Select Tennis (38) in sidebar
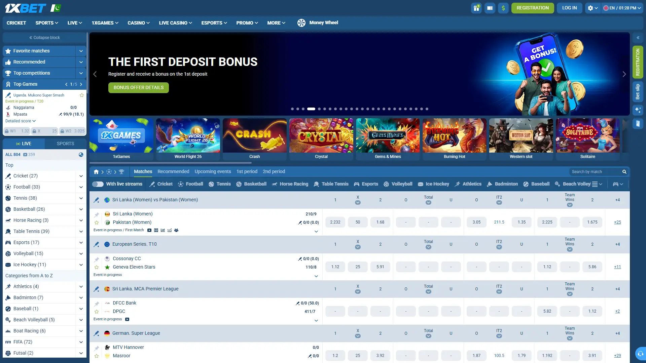This screenshot has width=646, height=363. pyautogui.click(x=25, y=198)
